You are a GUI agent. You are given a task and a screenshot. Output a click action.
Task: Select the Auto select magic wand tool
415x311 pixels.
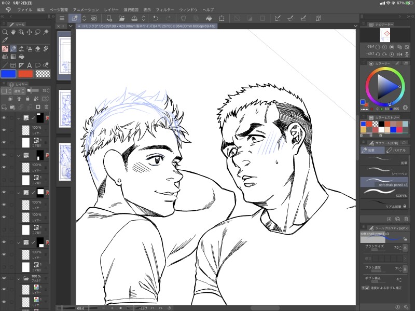[46, 32]
